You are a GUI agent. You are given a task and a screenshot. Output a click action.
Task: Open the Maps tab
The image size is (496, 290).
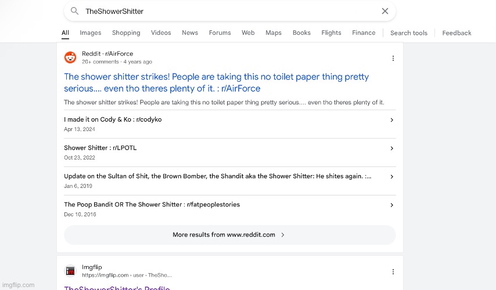[274, 33]
